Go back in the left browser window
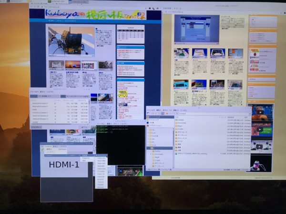 [31, 7]
